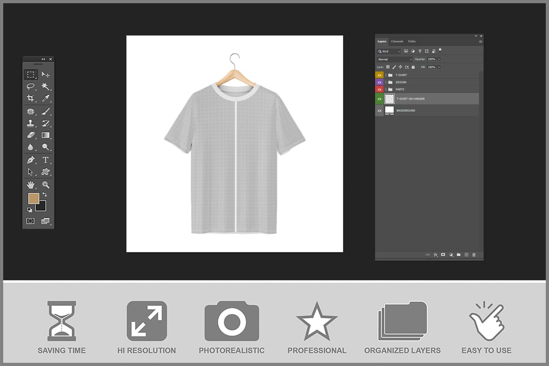Filter layers by type layers
The width and height of the screenshot is (549, 366).
[x=420, y=51]
